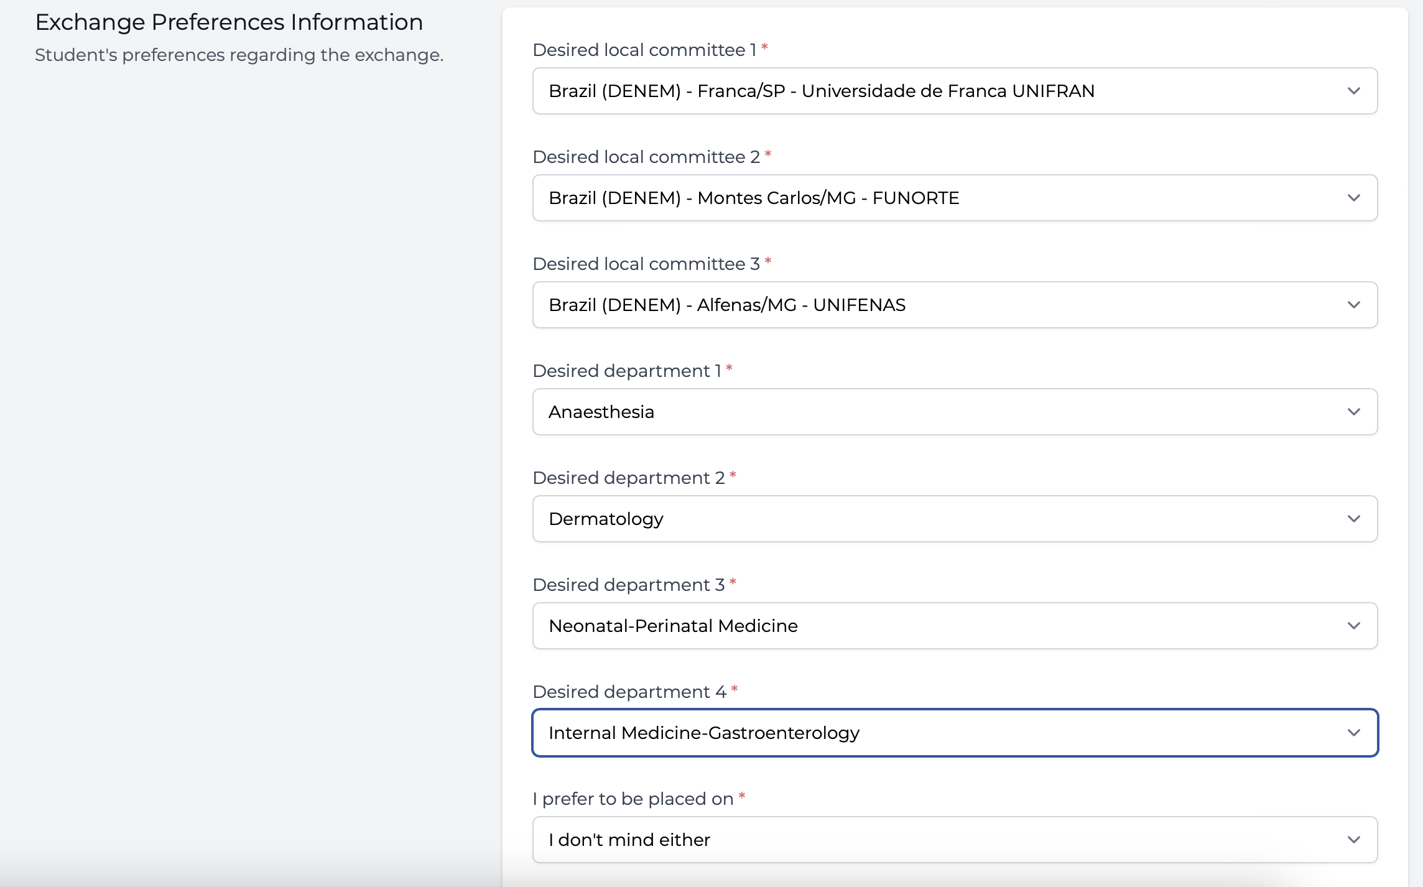This screenshot has width=1423, height=887.
Task: Open the Desired local committee 3 dropdown
Action: click(955, 305)
